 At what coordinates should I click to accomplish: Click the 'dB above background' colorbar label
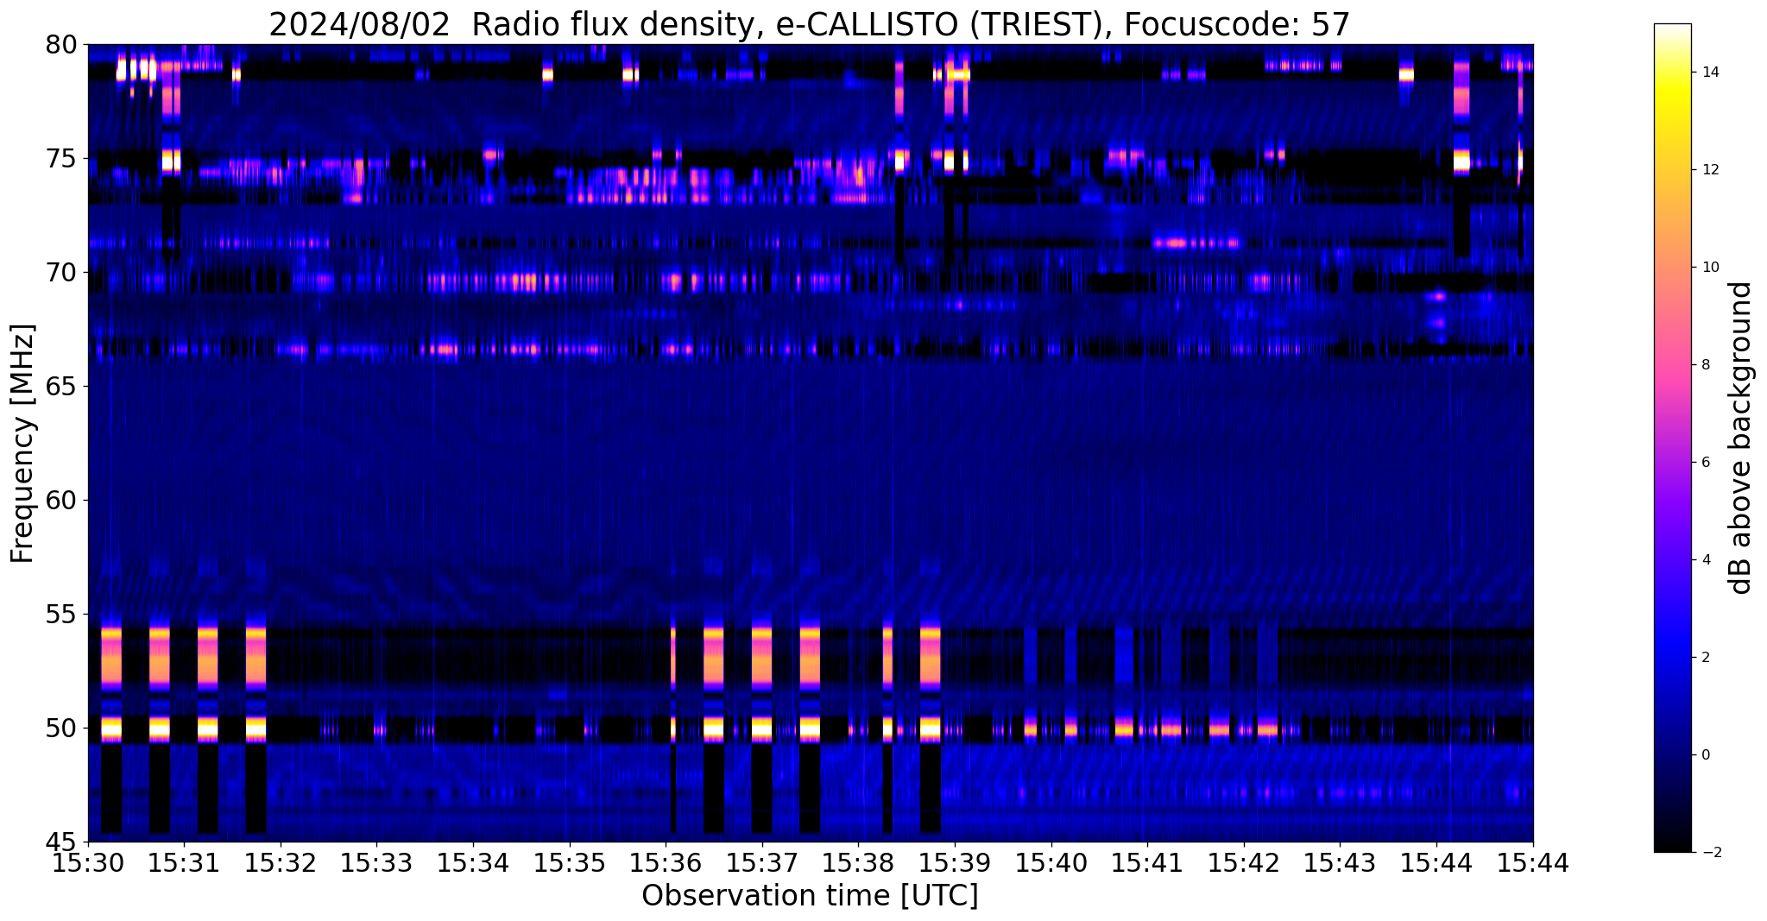pos(1740,438)
